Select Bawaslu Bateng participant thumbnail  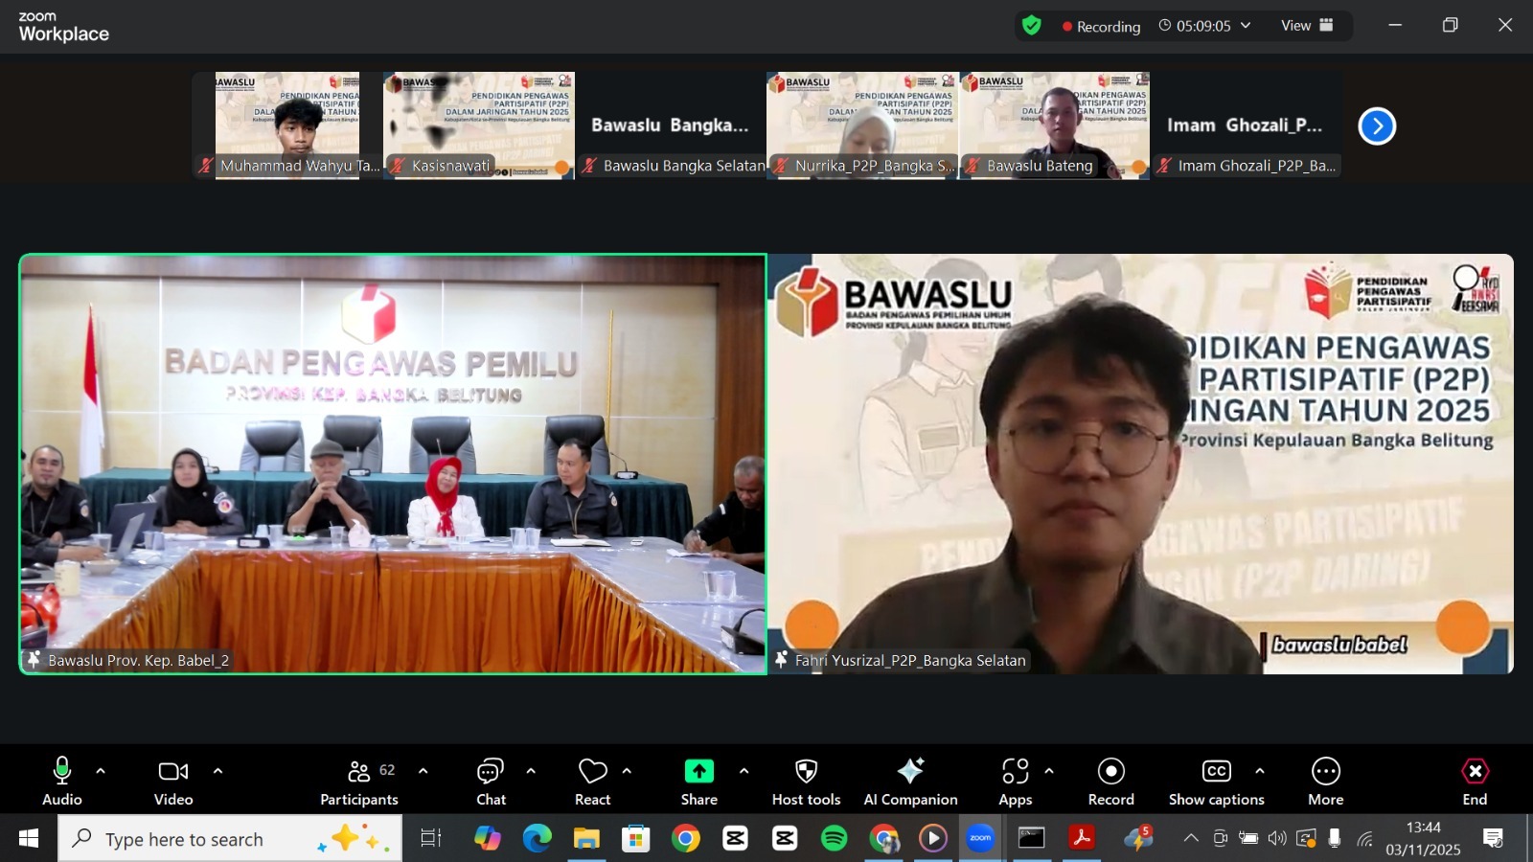[x=1054, y=125]
